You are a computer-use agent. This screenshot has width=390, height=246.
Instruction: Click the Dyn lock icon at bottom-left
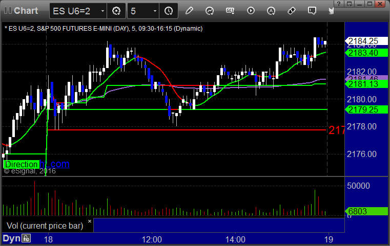[26, 238]
